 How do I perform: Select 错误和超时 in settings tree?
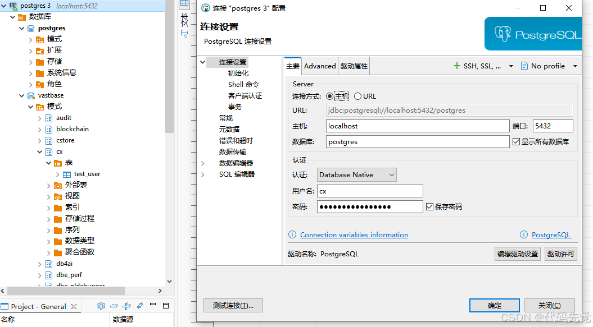[236, 141]
